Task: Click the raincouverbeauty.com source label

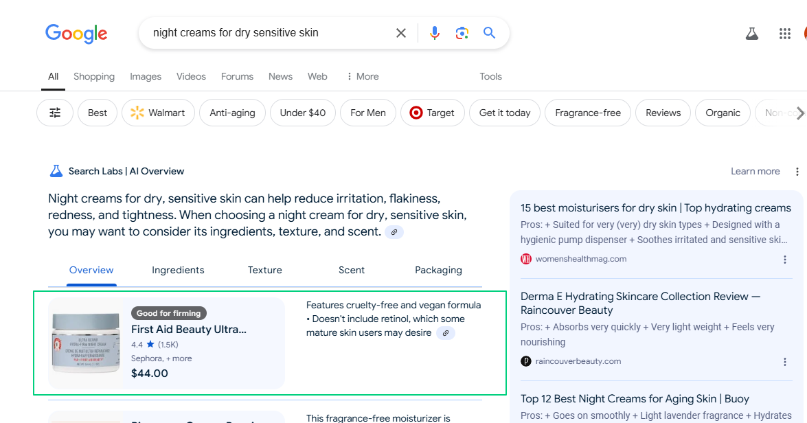Action: [578, 361]
